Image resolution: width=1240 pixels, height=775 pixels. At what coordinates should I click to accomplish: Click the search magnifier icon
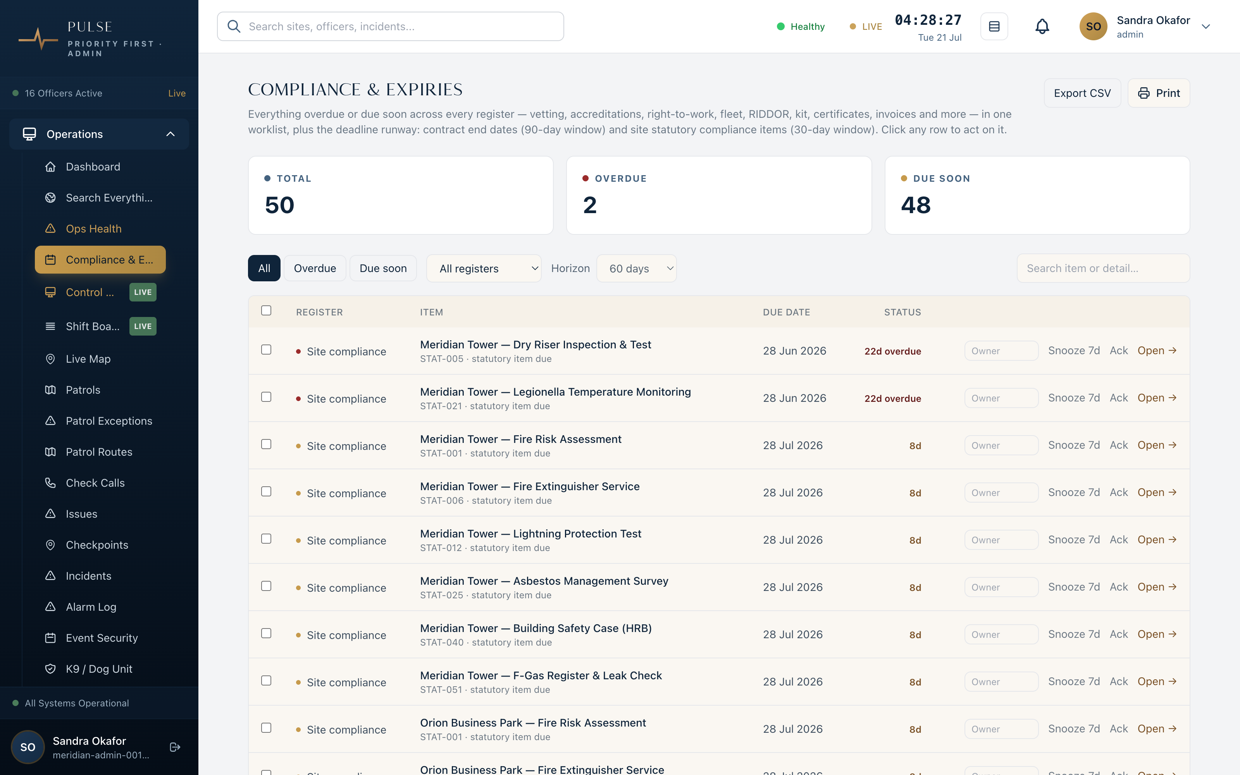[x=234, y=26]
